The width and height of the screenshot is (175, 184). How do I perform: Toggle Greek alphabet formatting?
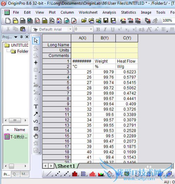pos(142,29)
